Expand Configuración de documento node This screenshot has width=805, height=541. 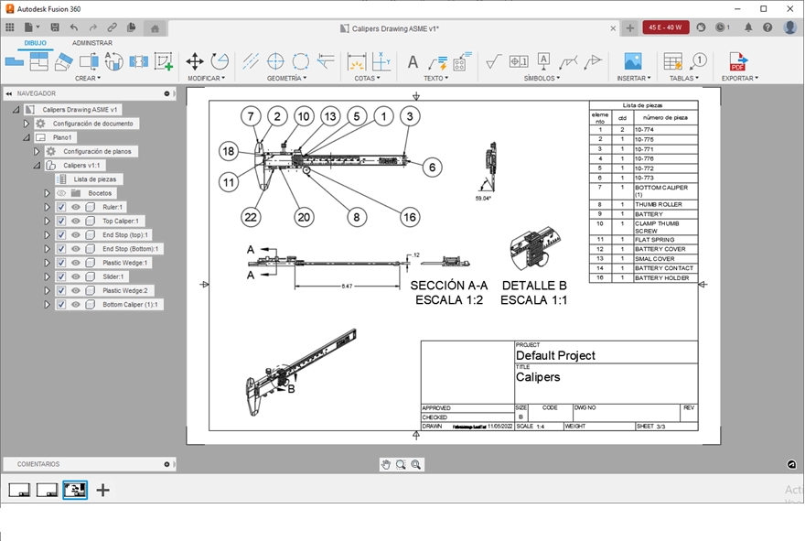27,124
